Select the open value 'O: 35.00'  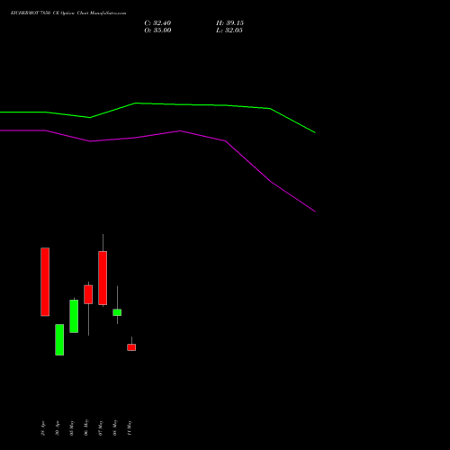(157, 31)
